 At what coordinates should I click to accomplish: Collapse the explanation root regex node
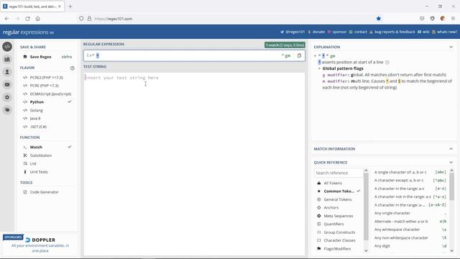point(315,56)
